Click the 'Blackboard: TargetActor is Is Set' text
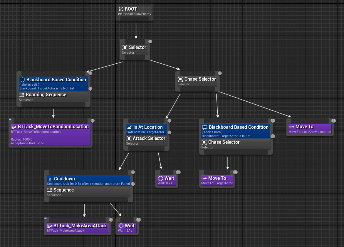This screenshot has height=247, width=344. point(226,136)
